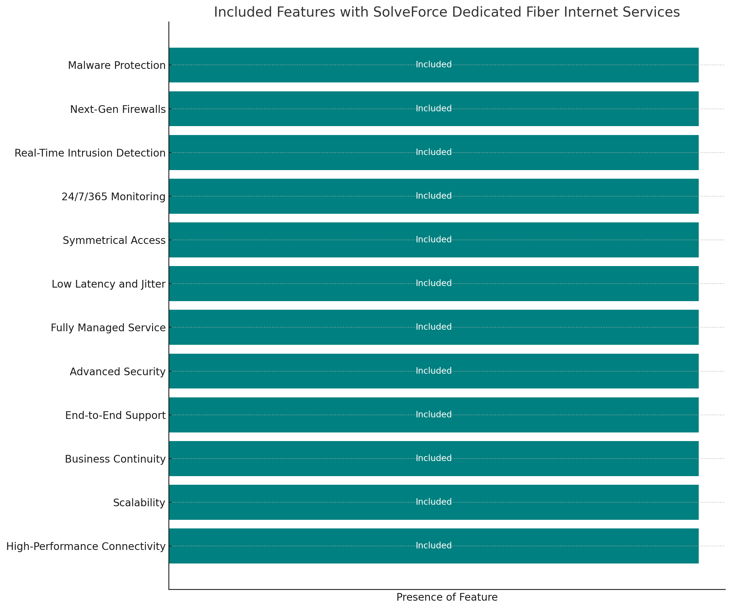Click the 'Presence of Feature' x-axis label
Screen dimensions: 731x609
tap(447, 597)
